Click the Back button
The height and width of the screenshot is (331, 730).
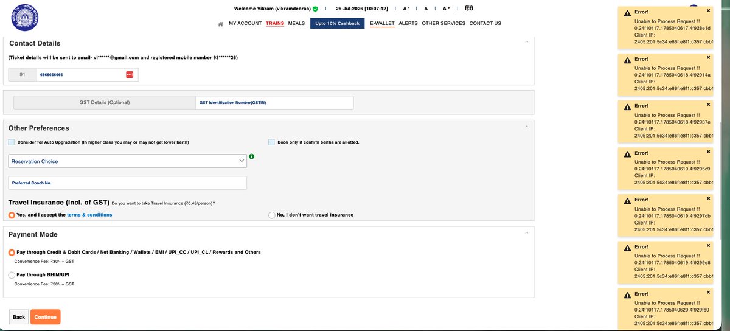point(19,317)
